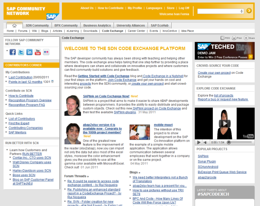
Task: Open the abap2qrcode popular project
Action: (x=207, y=177)
